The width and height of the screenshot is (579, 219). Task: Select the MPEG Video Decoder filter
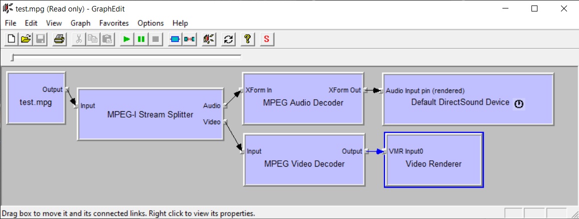[x=304, y=160]
